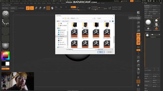Click the Save As button in Tool palette
The width and height of the screenshot is (163, 91).
coord(156,6)
